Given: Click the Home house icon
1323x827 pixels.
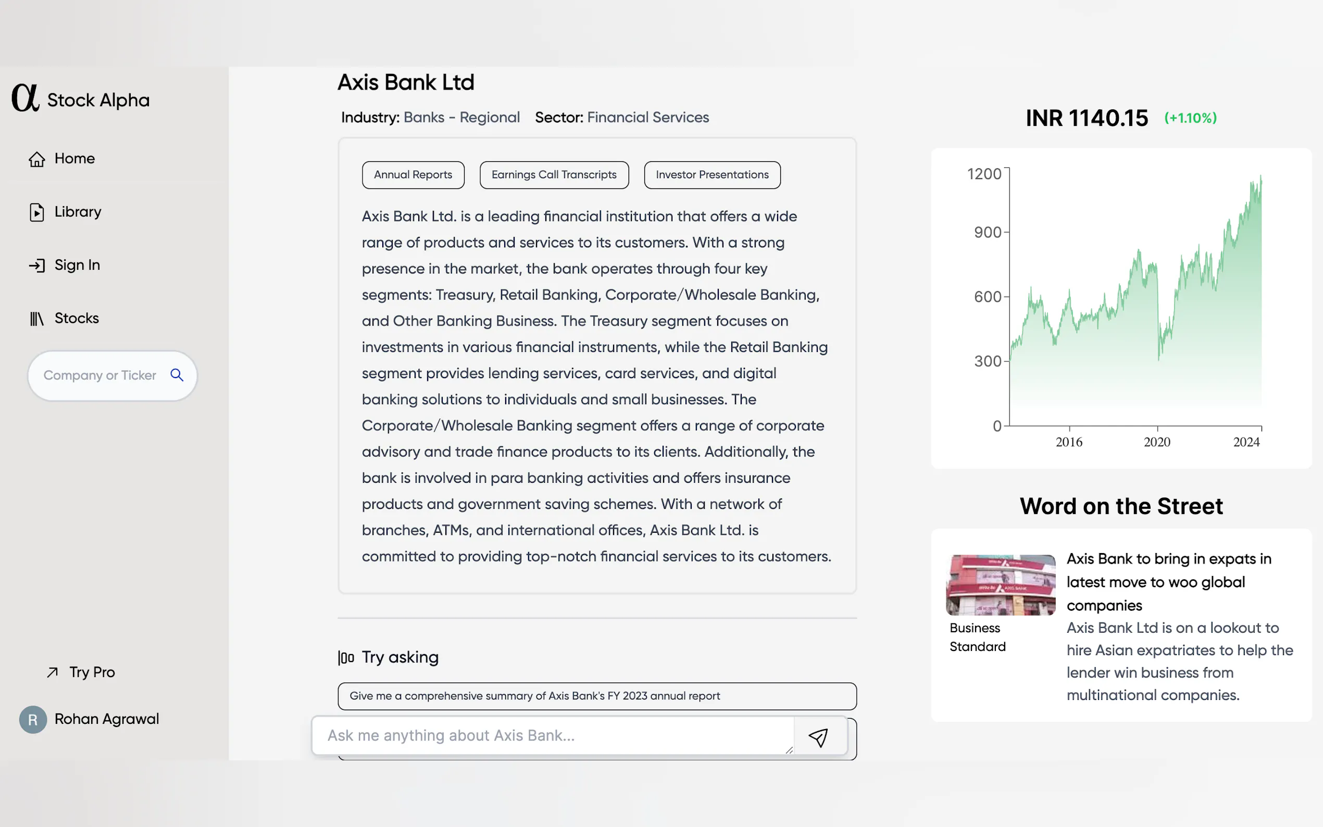Looking at the screenshot, I should 36,159.
